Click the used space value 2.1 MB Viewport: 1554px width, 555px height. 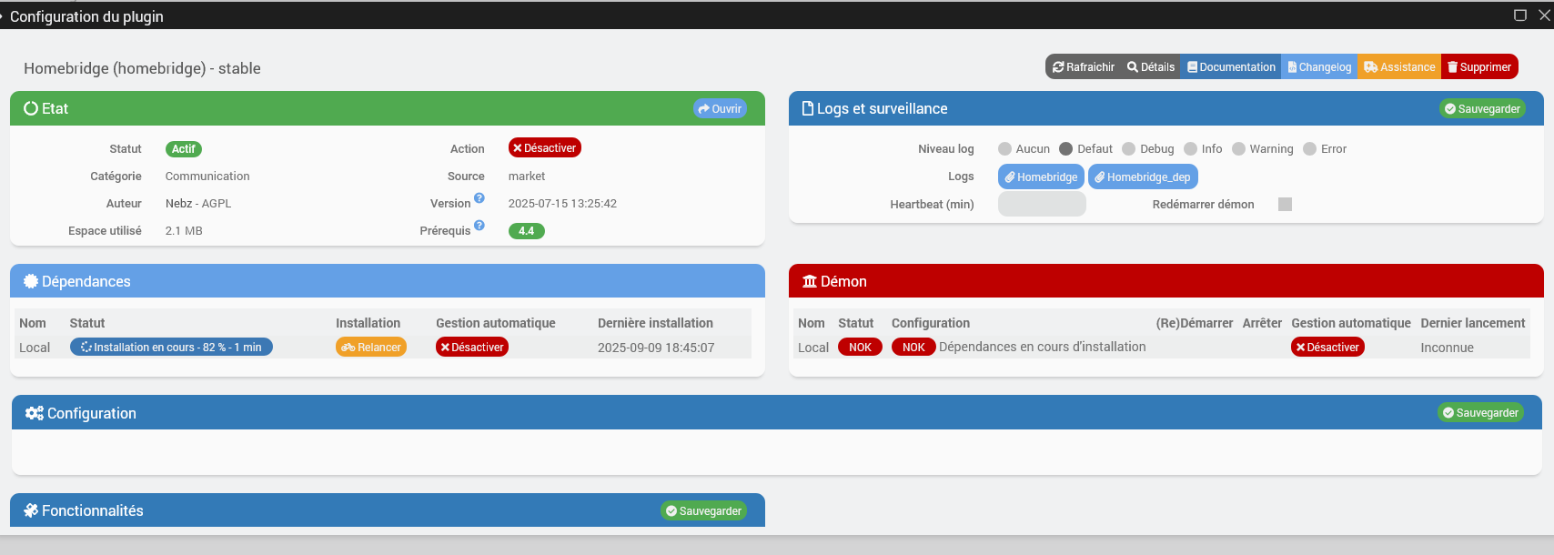(x=184, y=231)
